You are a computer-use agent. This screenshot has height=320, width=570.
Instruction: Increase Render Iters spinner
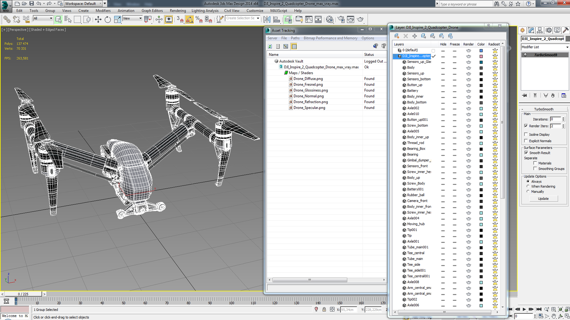coord(563,125)
